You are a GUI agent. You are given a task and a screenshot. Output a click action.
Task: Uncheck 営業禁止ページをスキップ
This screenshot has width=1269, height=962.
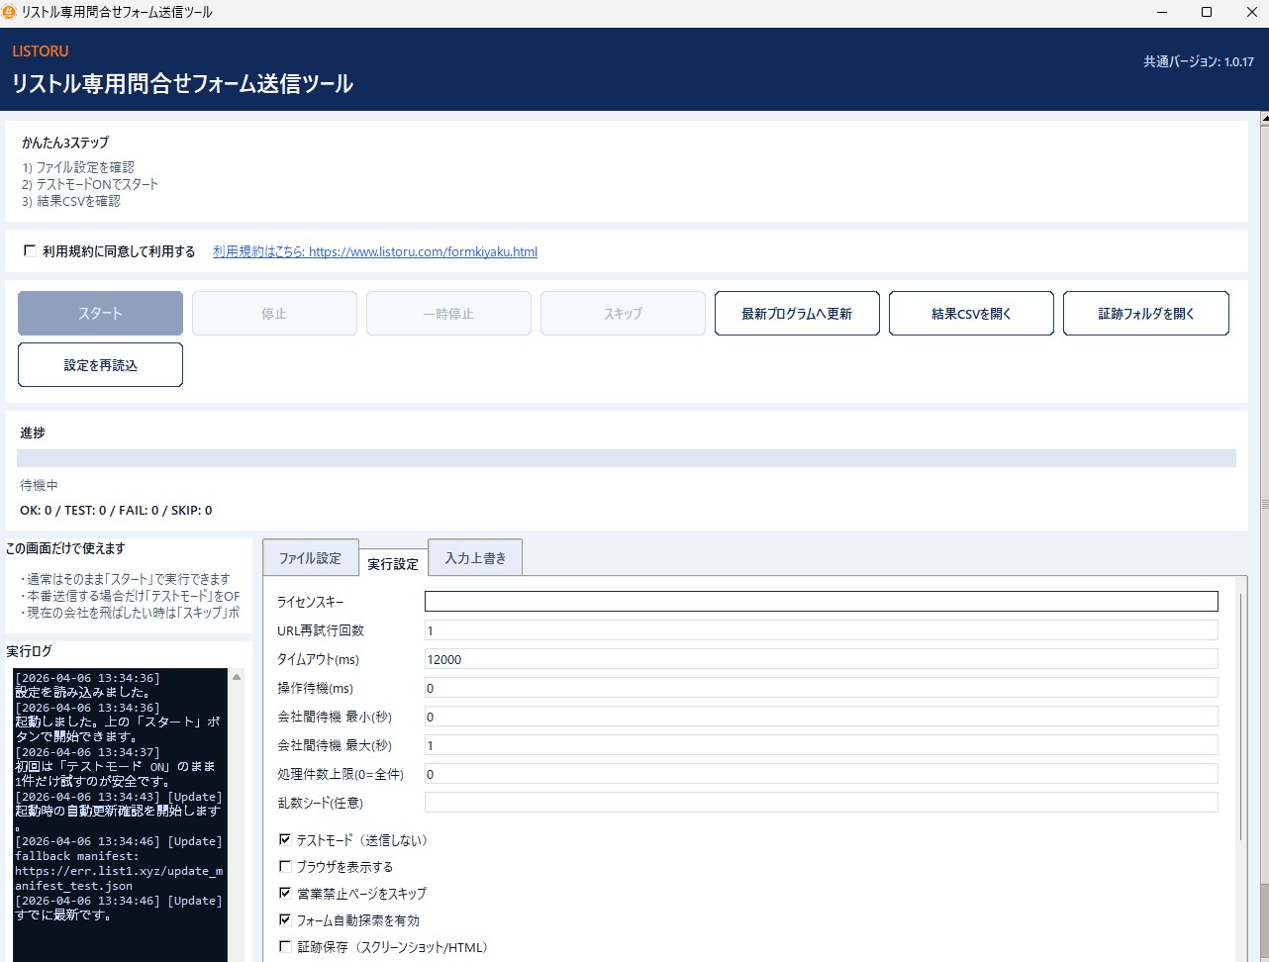pos(285,893)
